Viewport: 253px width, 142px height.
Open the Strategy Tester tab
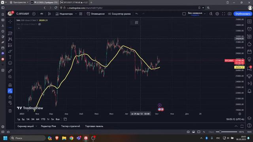pyautogui.click(x=70, y=126)
